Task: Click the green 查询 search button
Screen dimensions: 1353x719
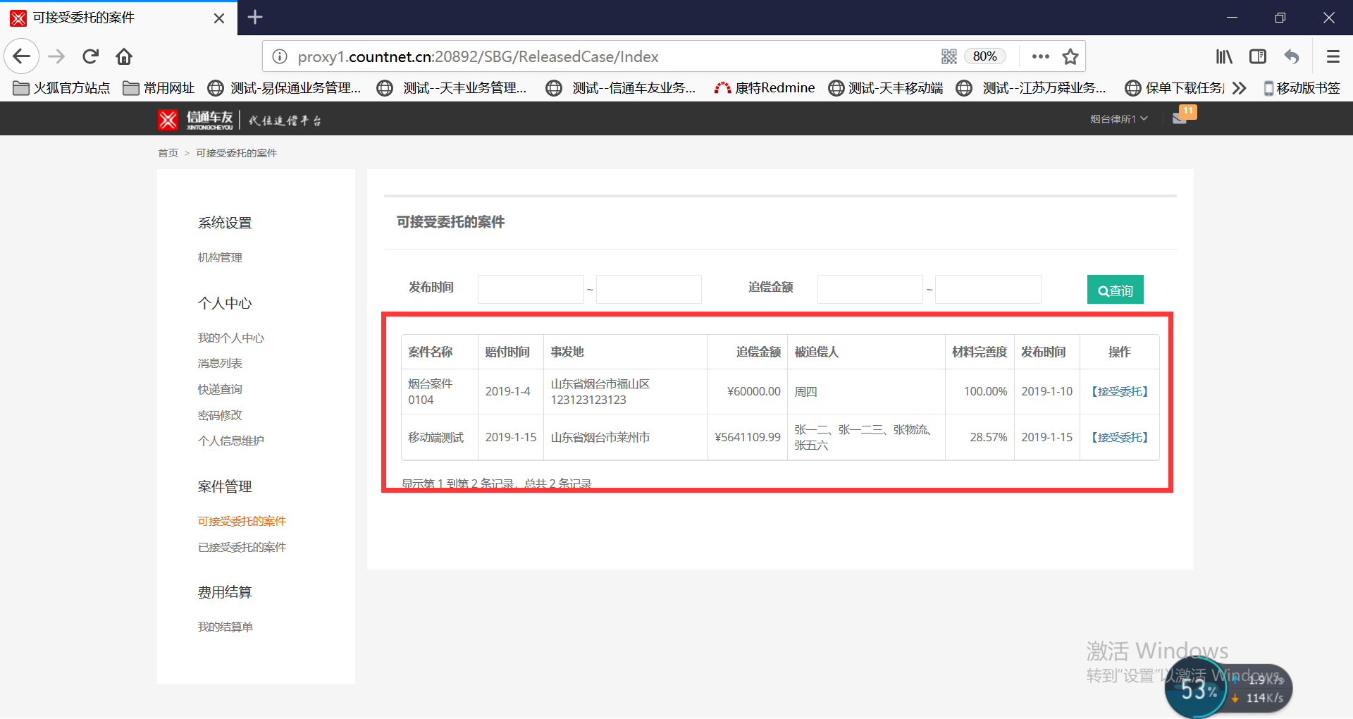Action: [x=1115, y=290]
